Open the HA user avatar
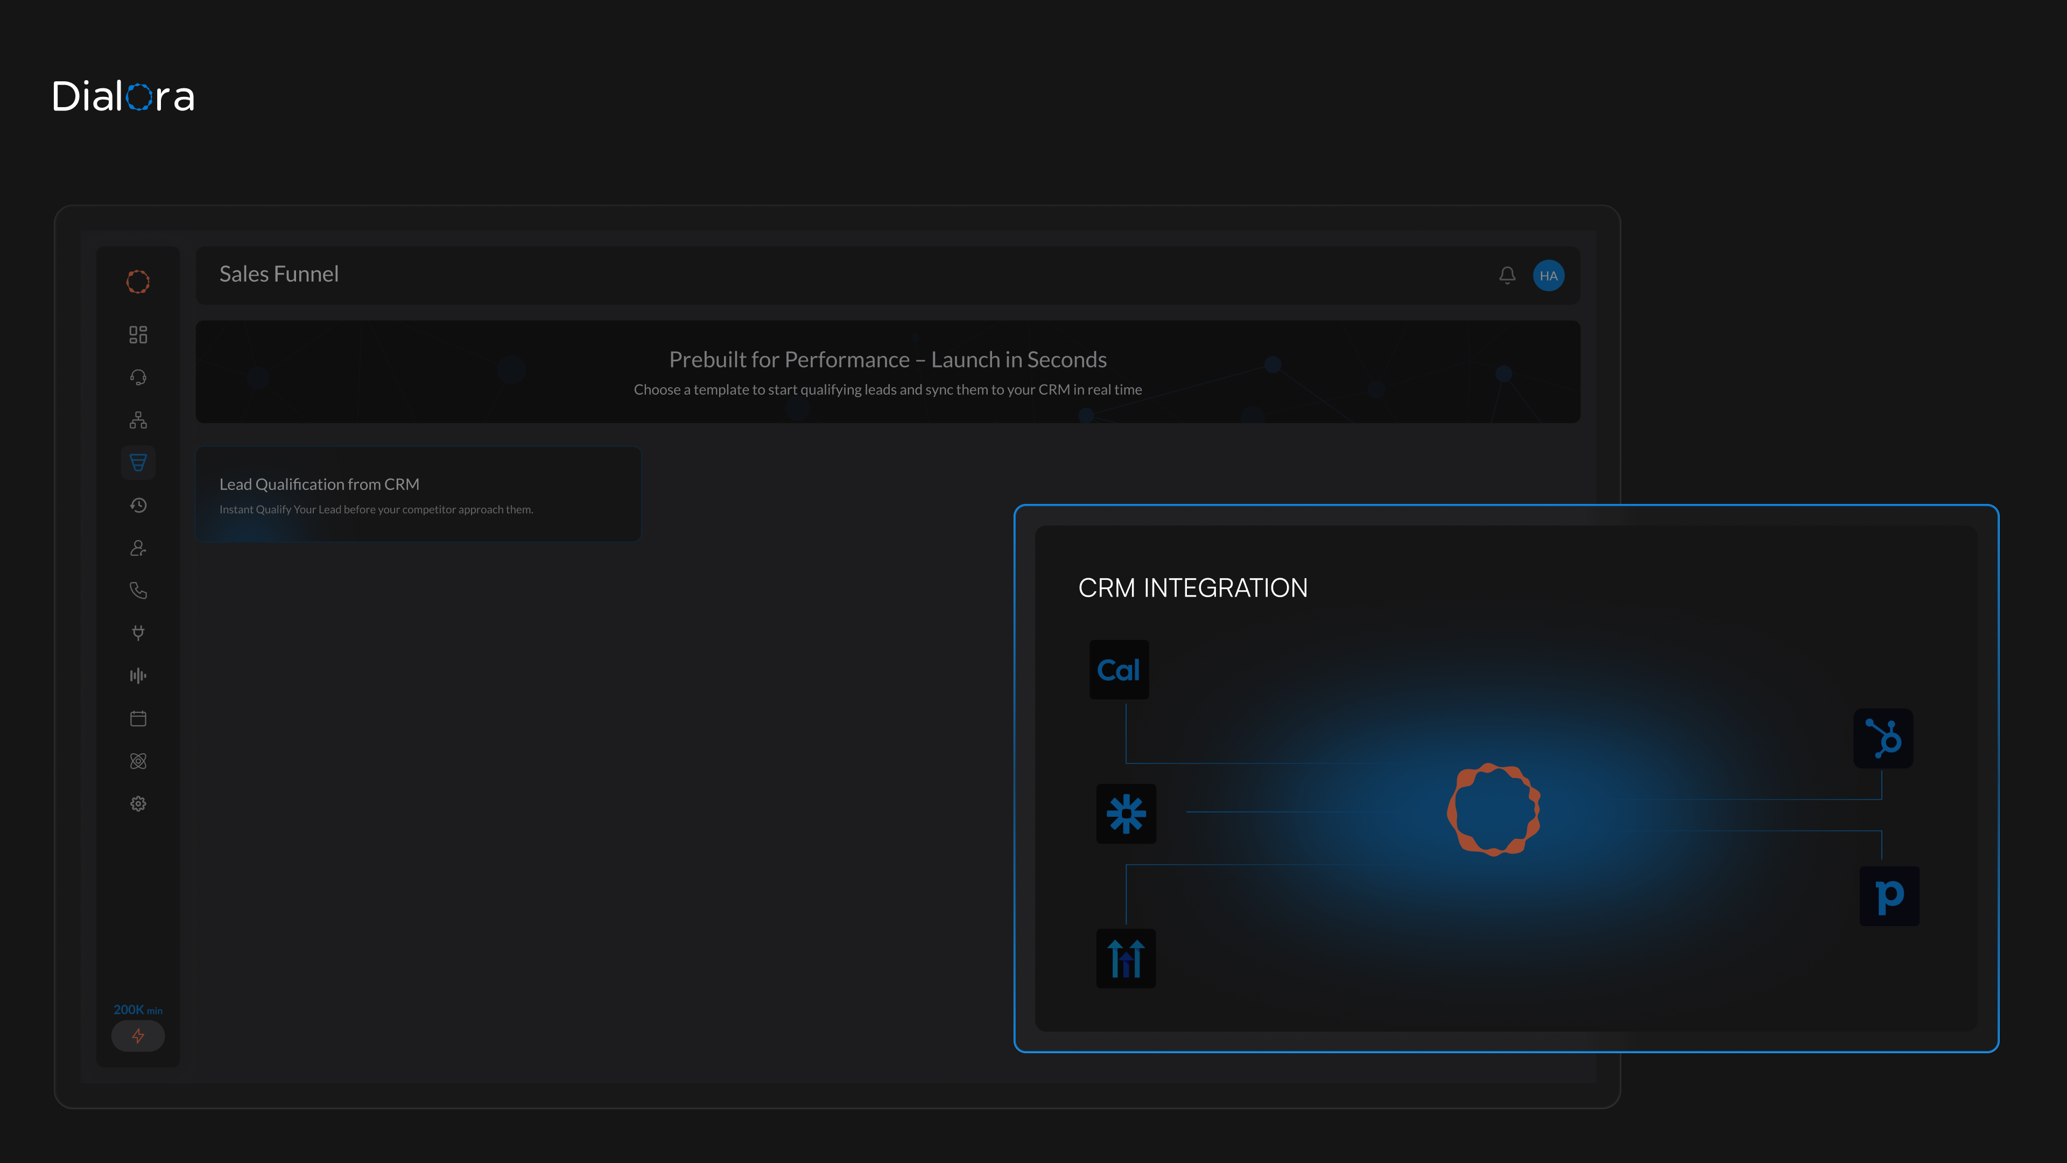This screenshot has height=1163, width=2067. [1548, 275]
